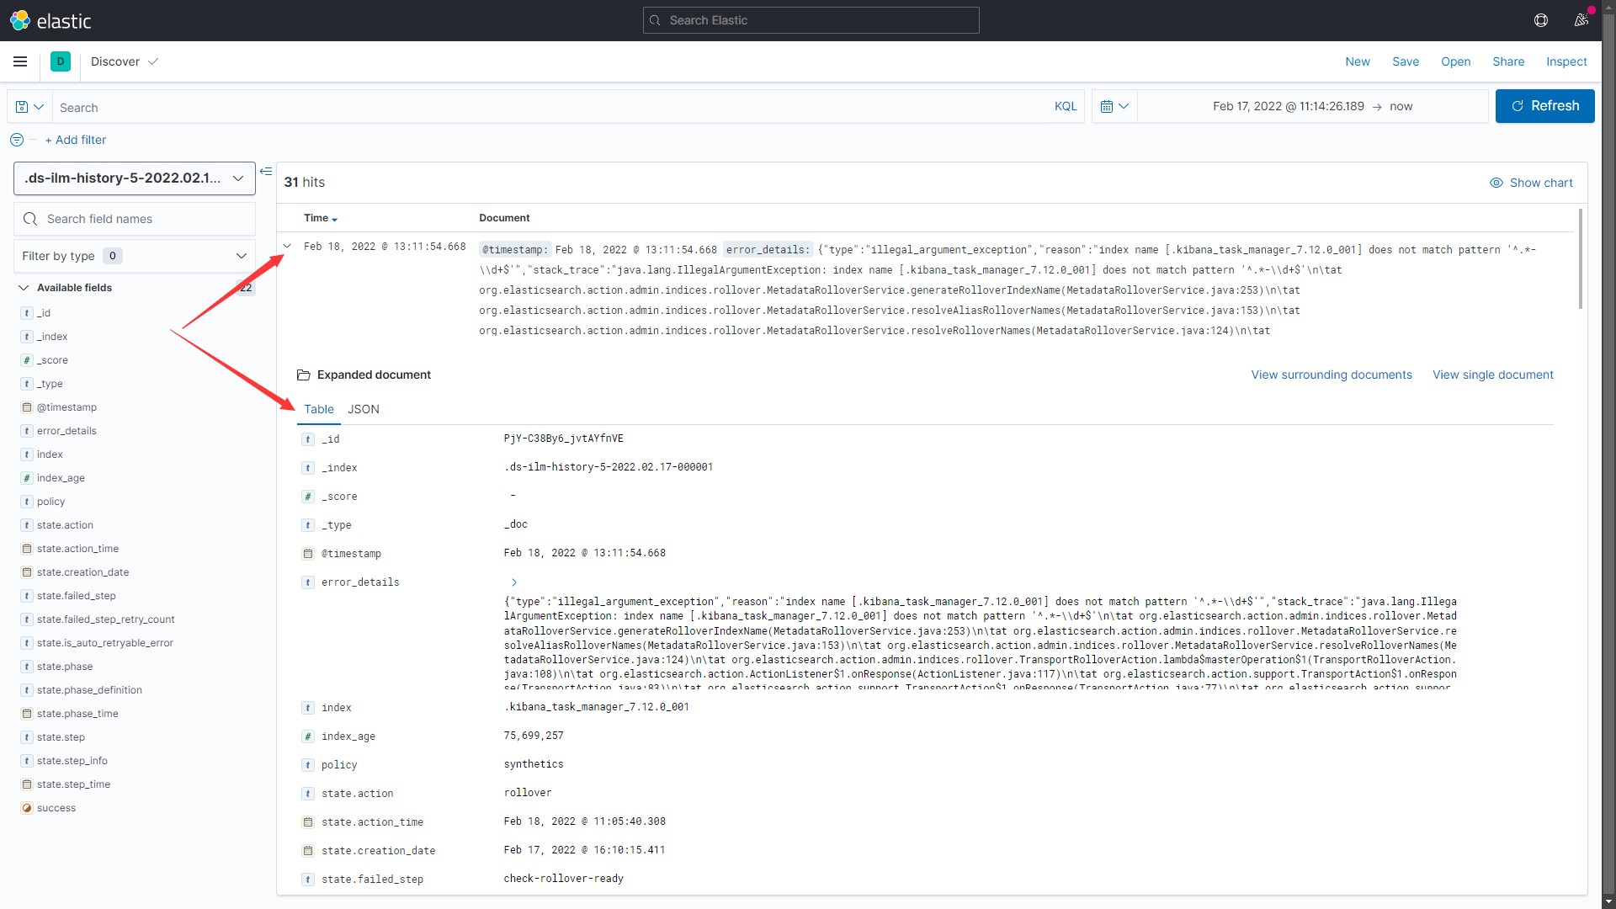This screenshot has width=1616, height=909.
Task: Click the start date Feb 17, 2022
Action: pyautogui.click(x=1289, y=106)
